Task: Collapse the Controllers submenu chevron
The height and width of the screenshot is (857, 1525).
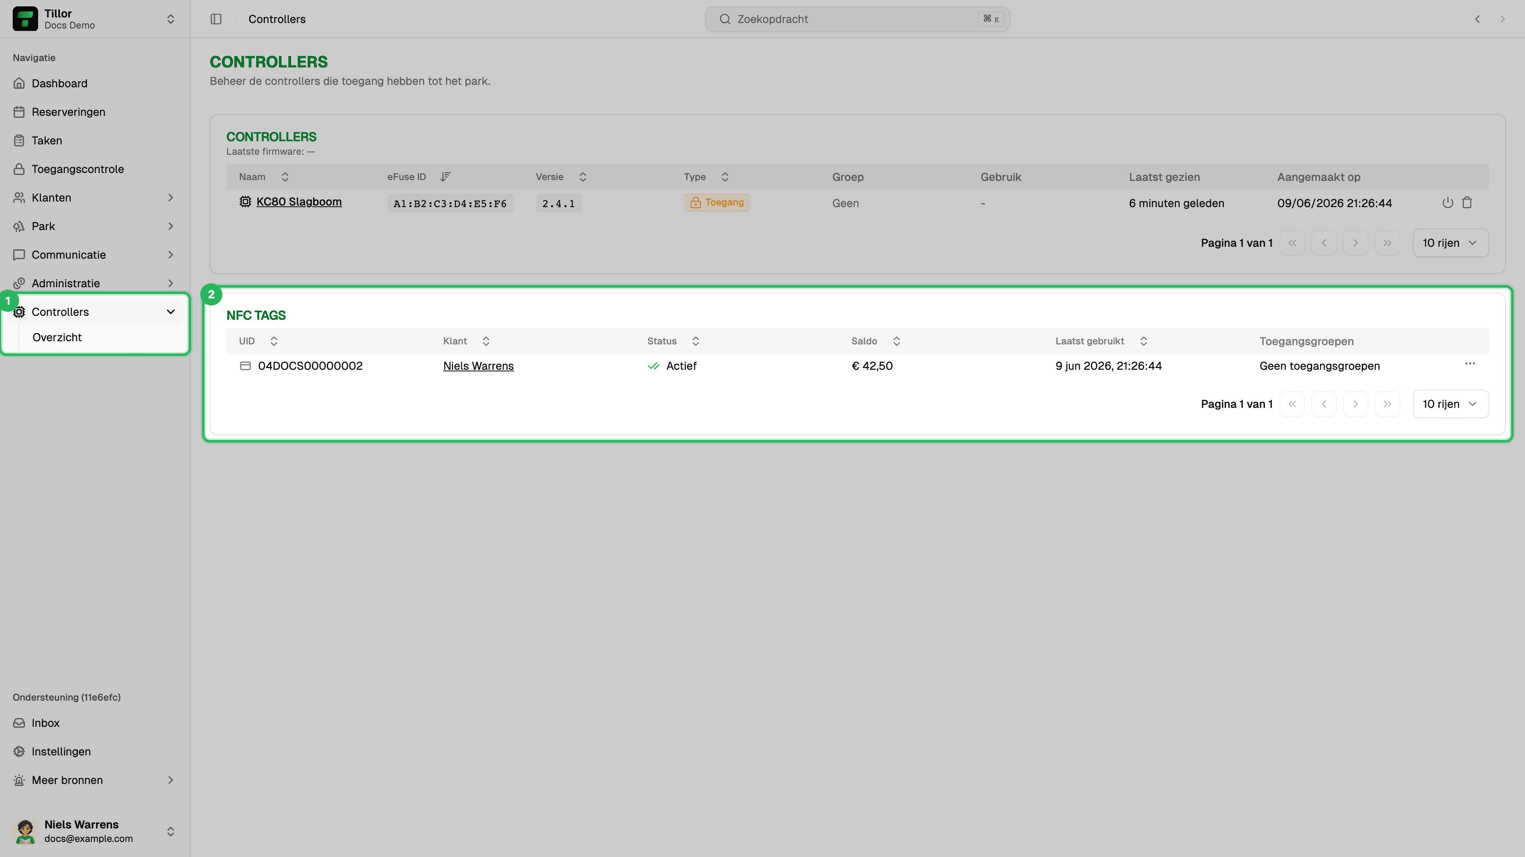Action: tap(170, 312)
